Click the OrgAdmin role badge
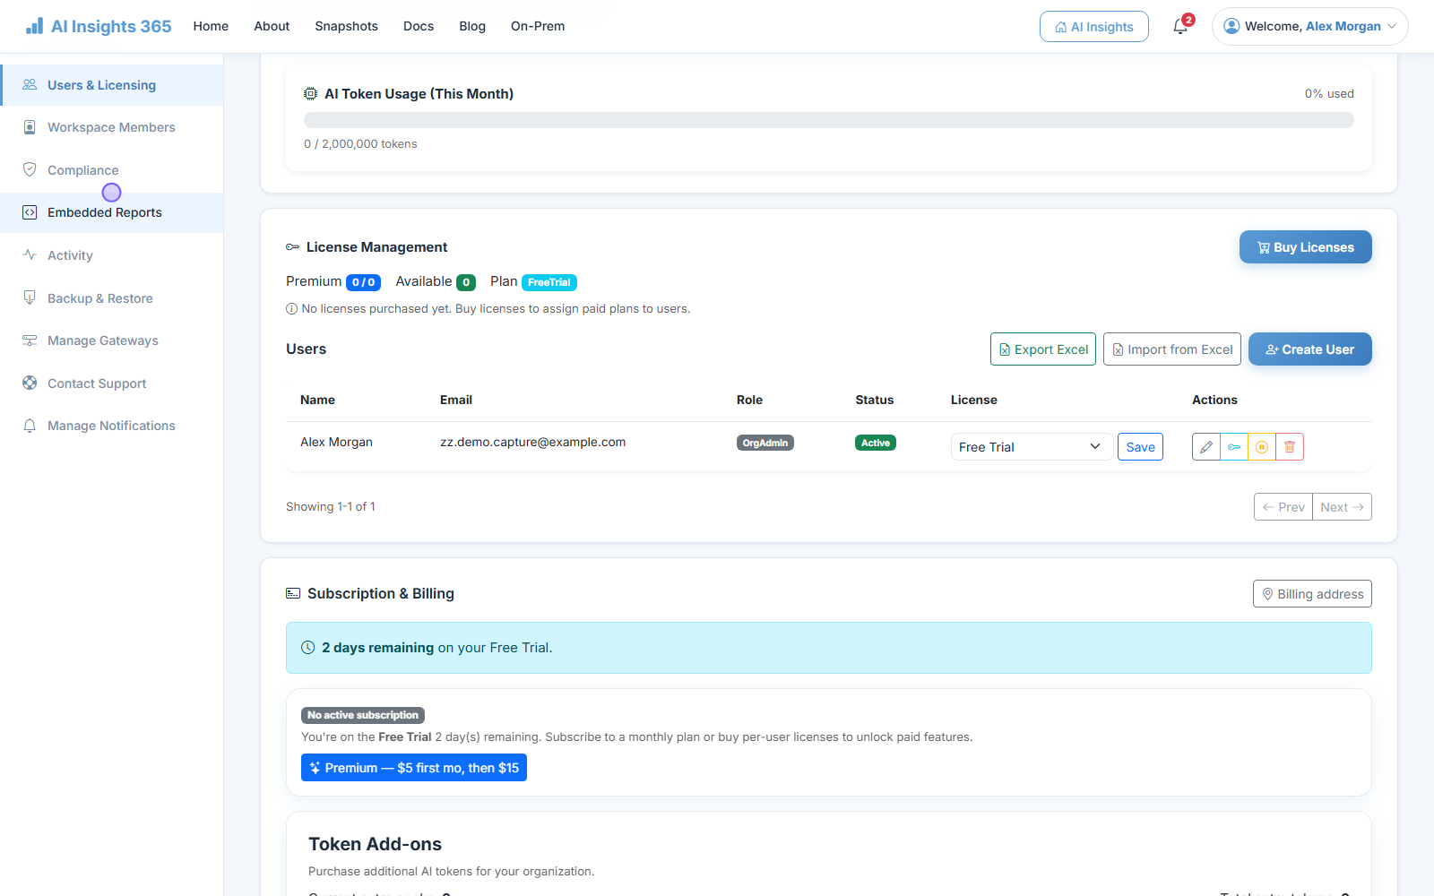This screenshot has width=1434, height=896. tap(765, 443)
